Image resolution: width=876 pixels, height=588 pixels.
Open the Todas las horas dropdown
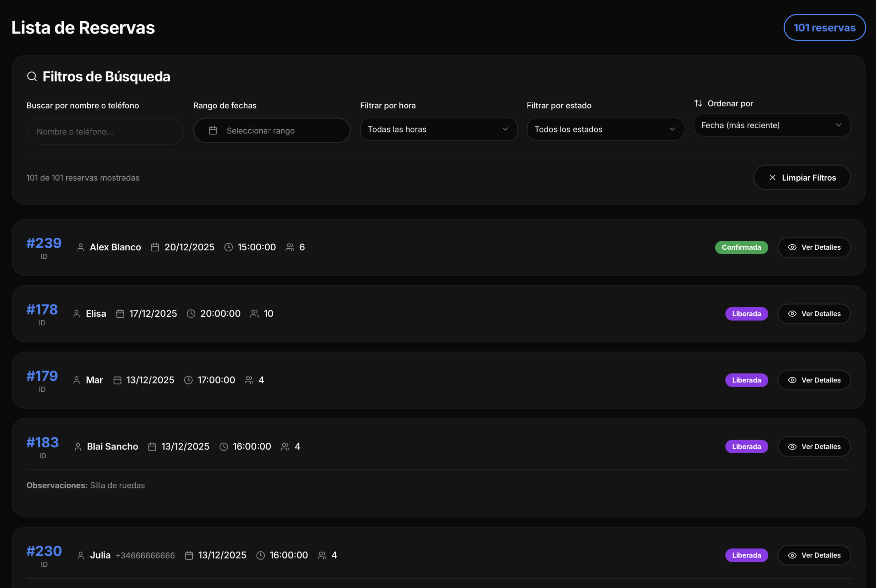coord(438,129)
